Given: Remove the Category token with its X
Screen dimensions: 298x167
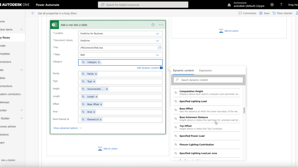Looking at the screenshot, I should (99, 62).
